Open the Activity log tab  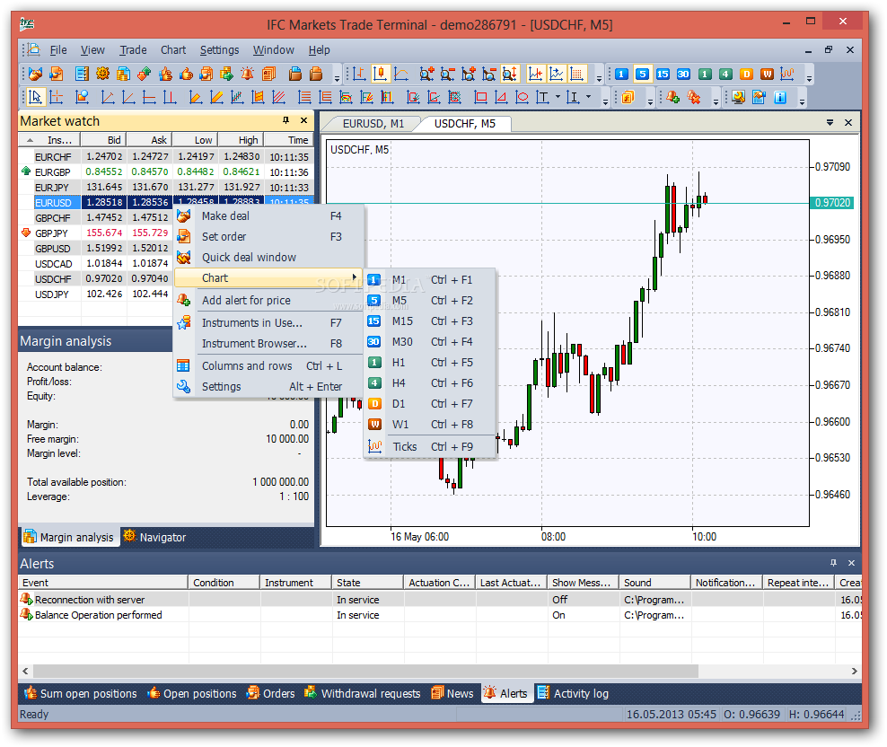tap(573, 693)
